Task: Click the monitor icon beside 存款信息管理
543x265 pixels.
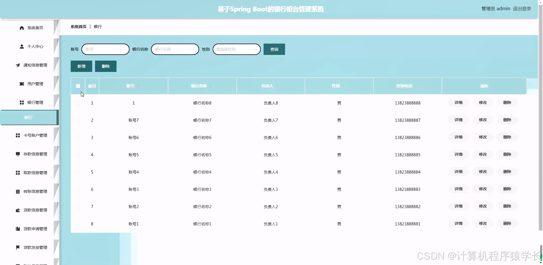Action: 18,154
